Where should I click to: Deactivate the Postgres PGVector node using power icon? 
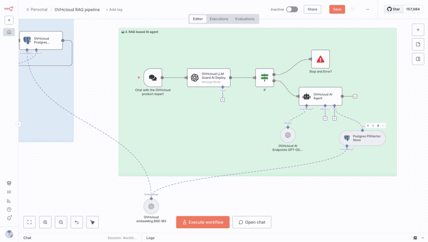373,126
